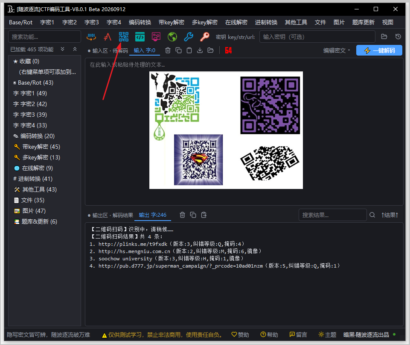Open the QR code scanner tool icon
Image resolution: width=410 pixels, height=345 pixels.
coord(124,37)
